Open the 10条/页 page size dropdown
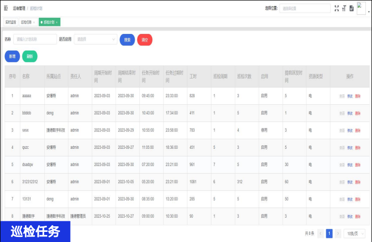The height and width of the screenshot is (242, 372). 355,233
